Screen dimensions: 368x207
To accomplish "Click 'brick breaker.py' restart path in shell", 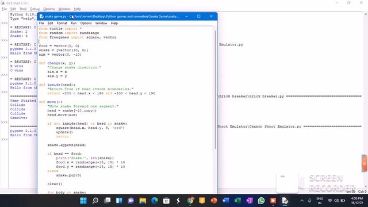I will 267,96.
